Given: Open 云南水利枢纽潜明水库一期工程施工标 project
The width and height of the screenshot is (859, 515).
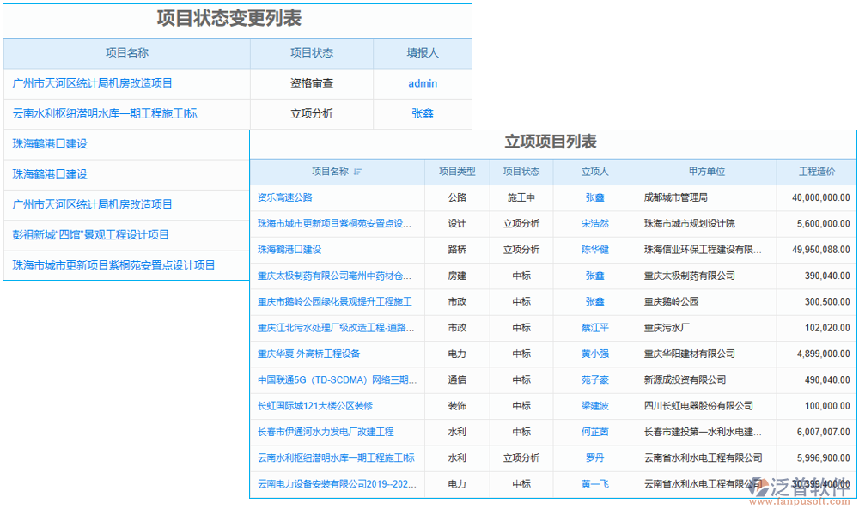Looking at the screenshot, I should click(120, 113).
